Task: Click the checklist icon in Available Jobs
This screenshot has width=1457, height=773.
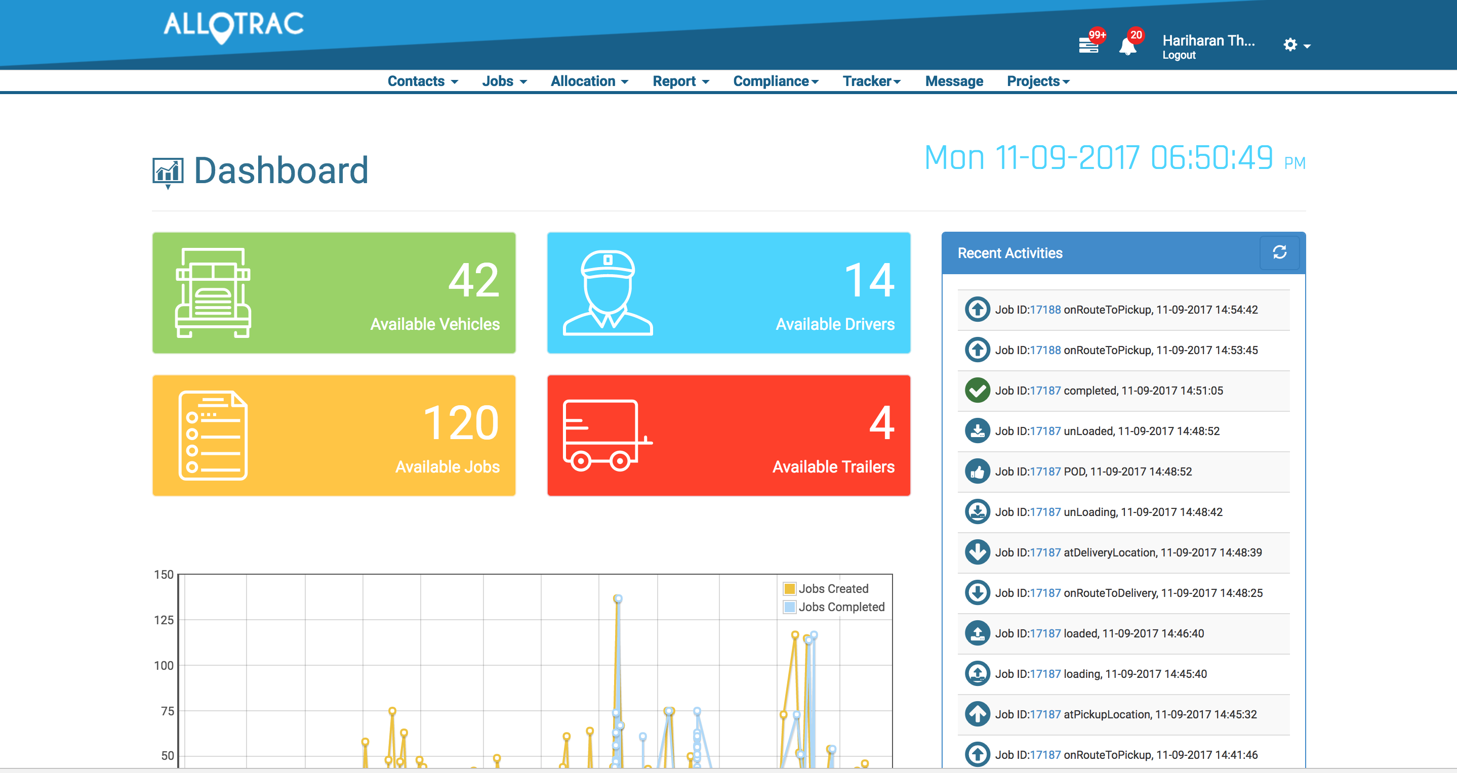Action: click(213, 435)
